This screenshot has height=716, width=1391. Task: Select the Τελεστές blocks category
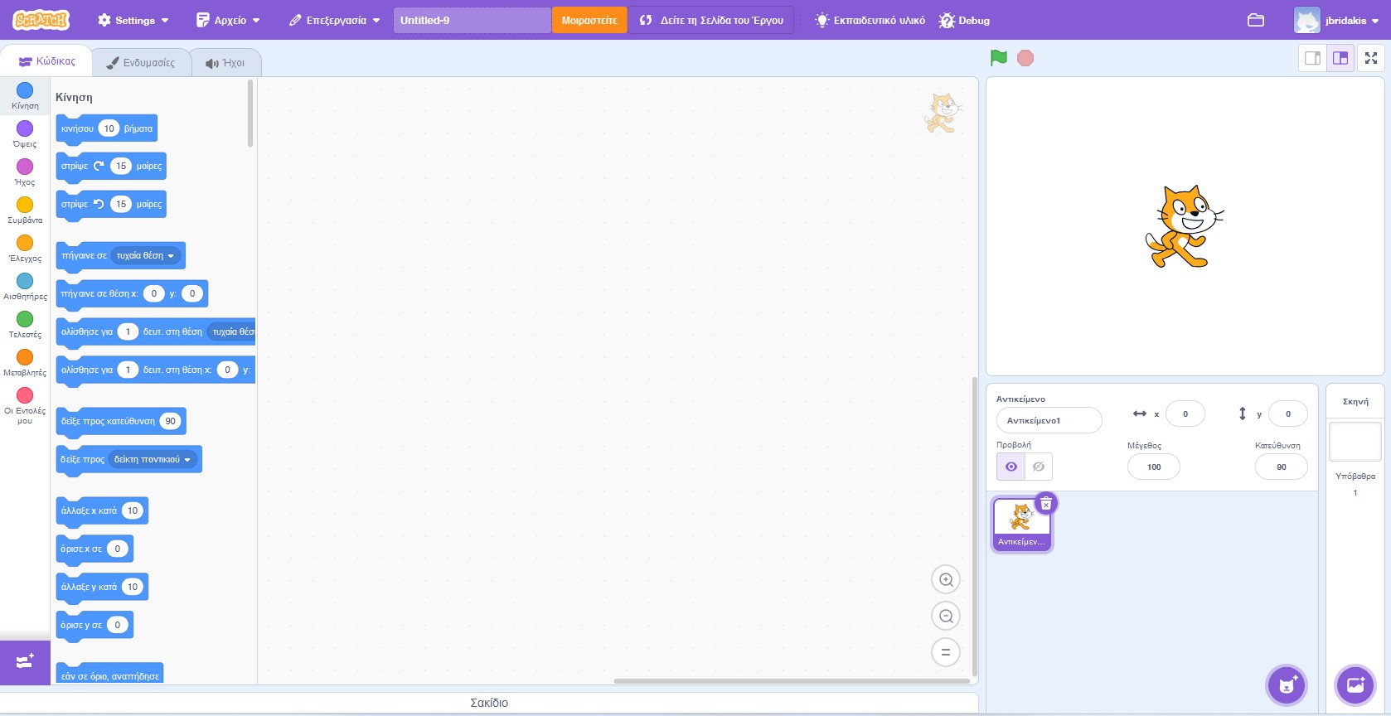click(25, 325)
